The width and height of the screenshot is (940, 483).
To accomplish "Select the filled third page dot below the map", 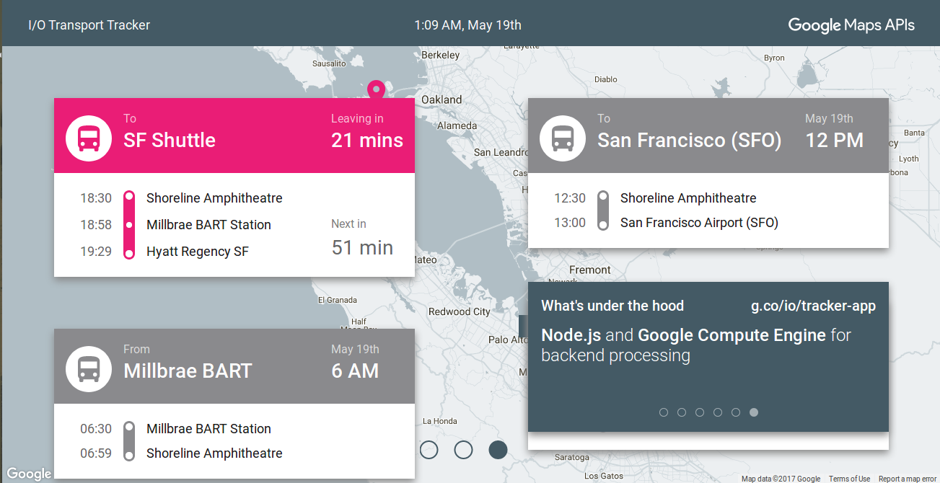I will [x=498, y=450].
